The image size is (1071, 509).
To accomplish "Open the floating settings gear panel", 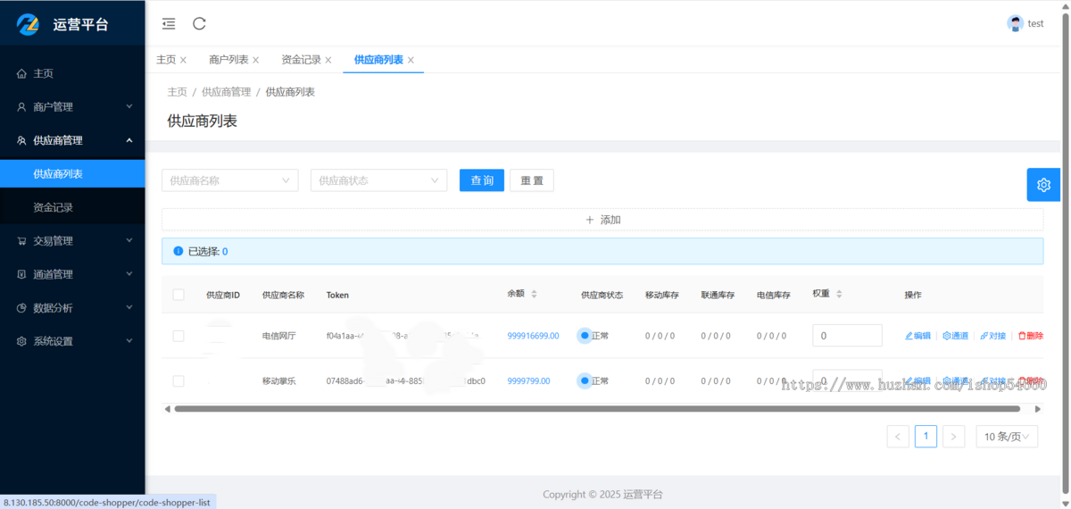I will pyautogui.click(x=1043, y=185).
